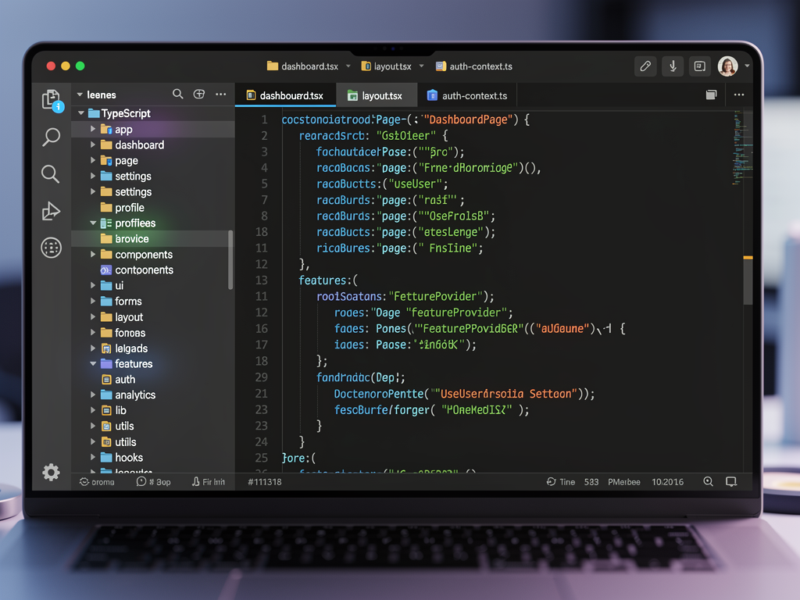Open editor more actions ellipsis
The image size is (800, 600).
(739, 95)
